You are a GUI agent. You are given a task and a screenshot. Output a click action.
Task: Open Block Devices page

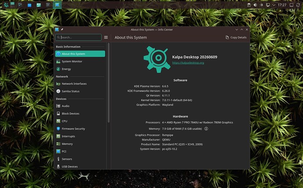pos(80,114)
